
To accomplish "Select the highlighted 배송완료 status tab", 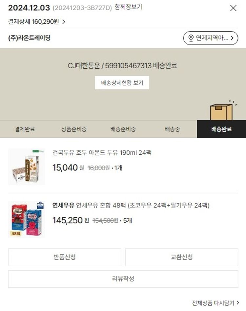I will [221, 129].
